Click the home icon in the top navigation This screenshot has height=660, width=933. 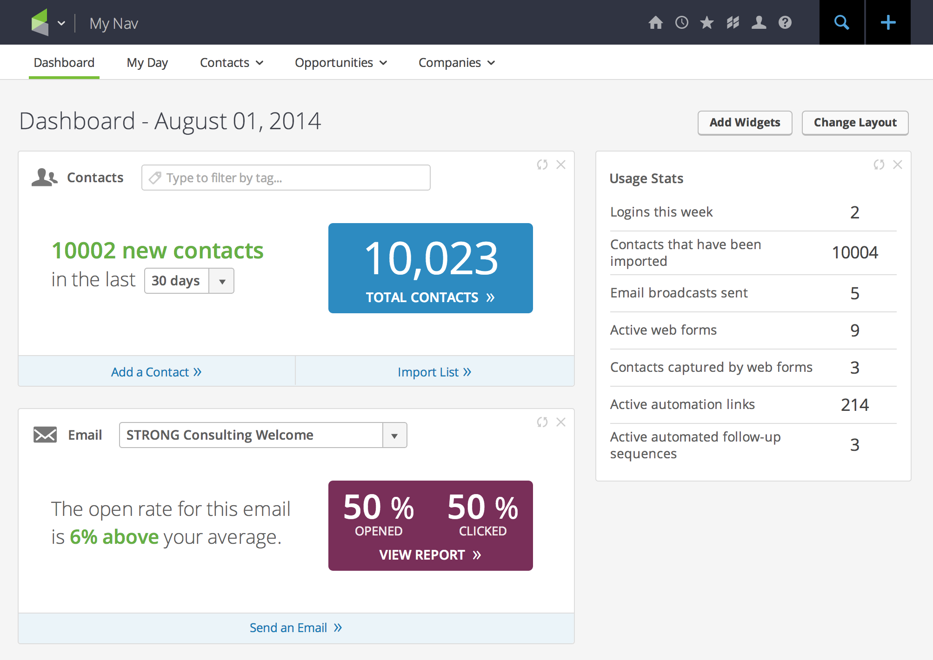point(656,22)
